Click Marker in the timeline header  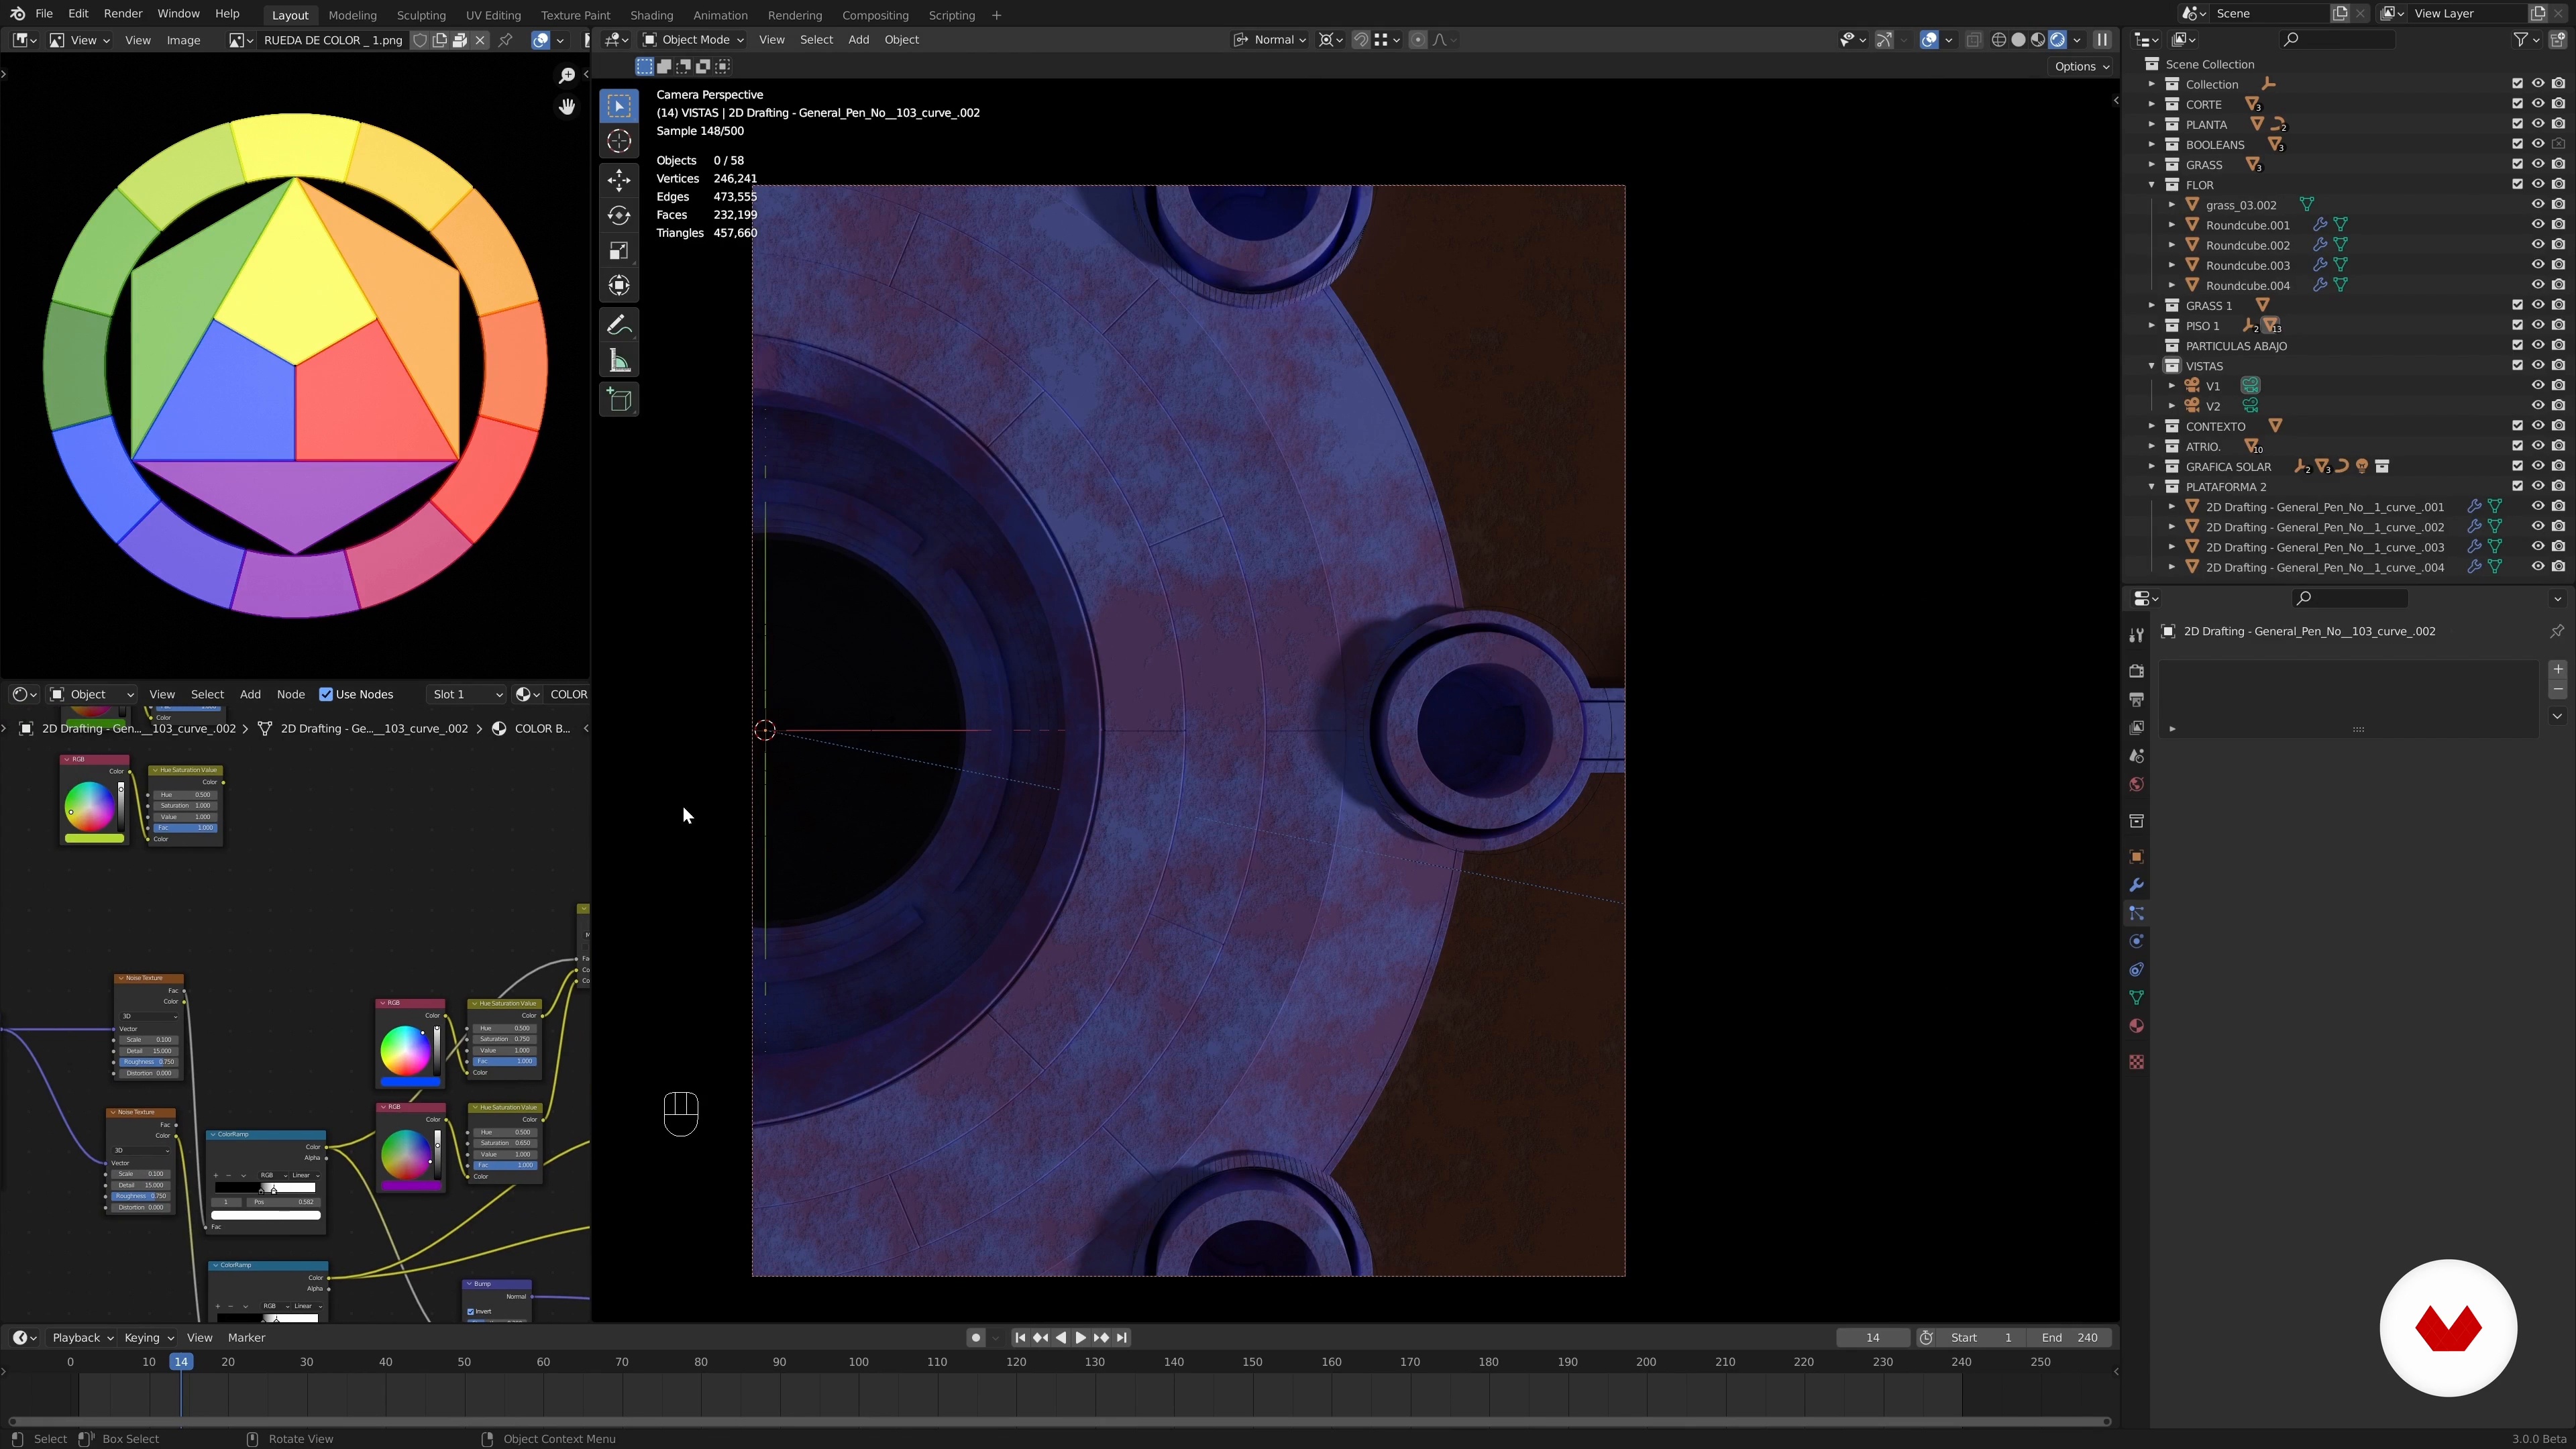246,1338
